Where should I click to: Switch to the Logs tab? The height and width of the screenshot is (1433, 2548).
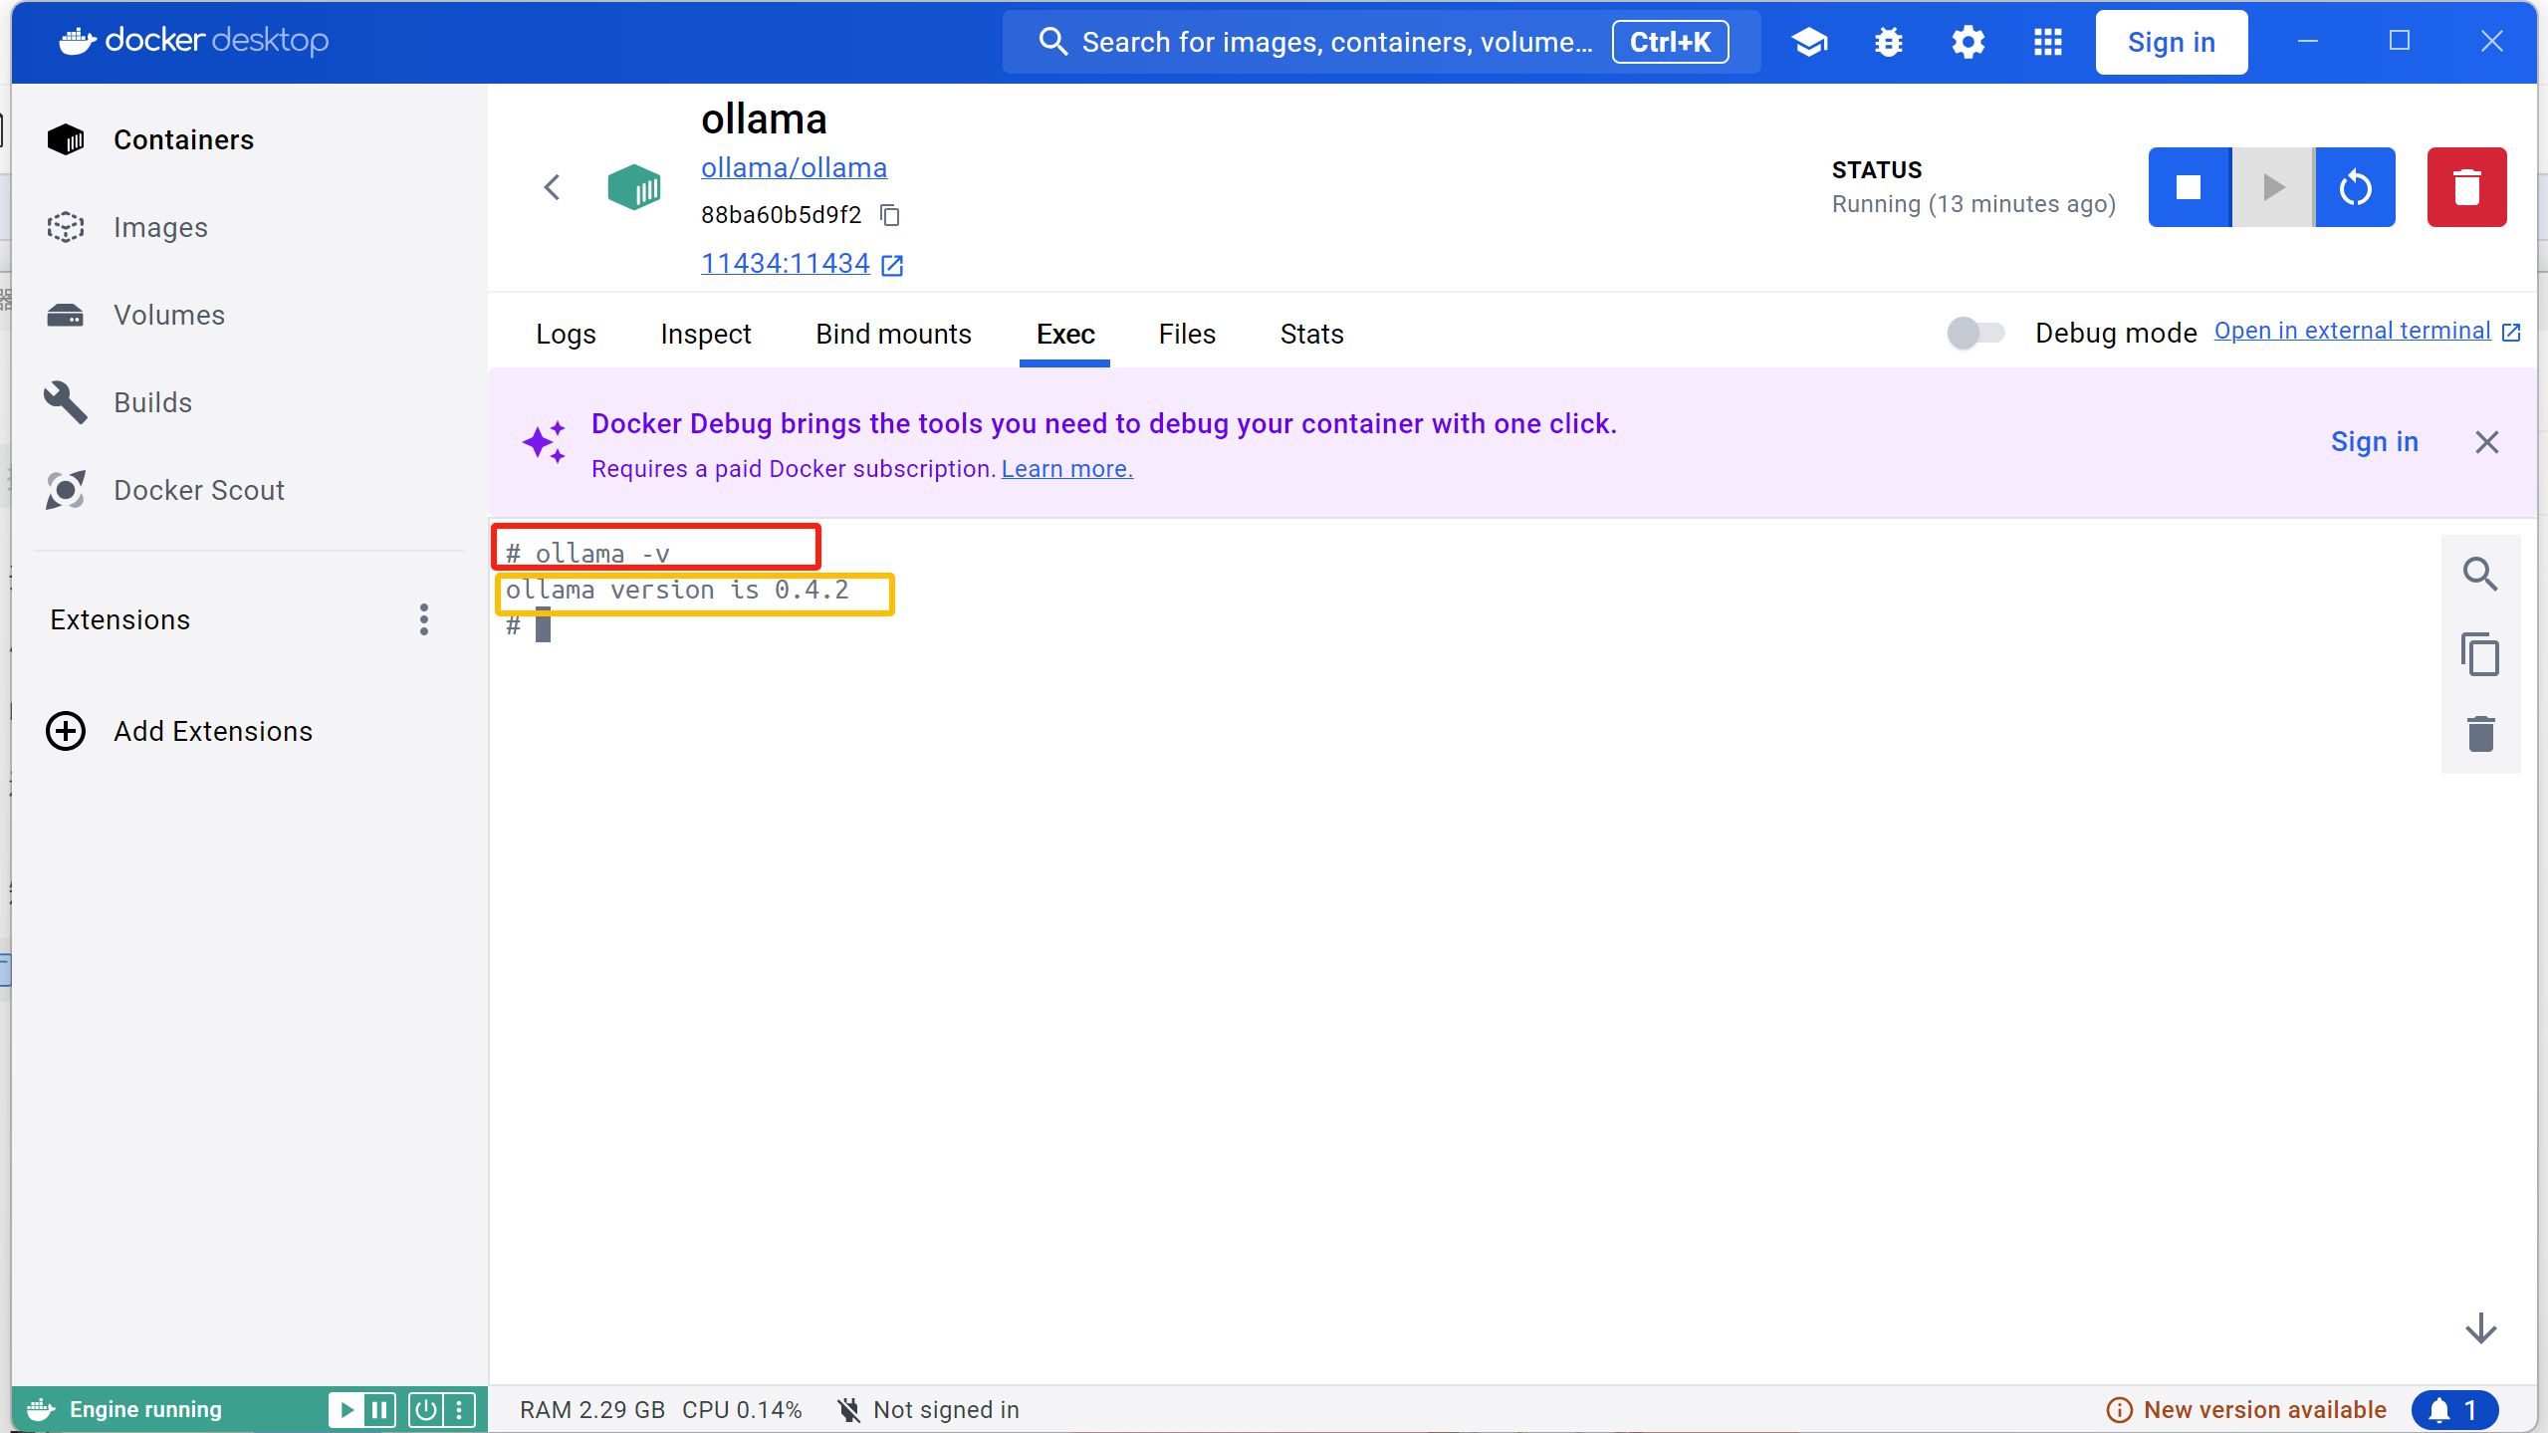pos(566,334)
